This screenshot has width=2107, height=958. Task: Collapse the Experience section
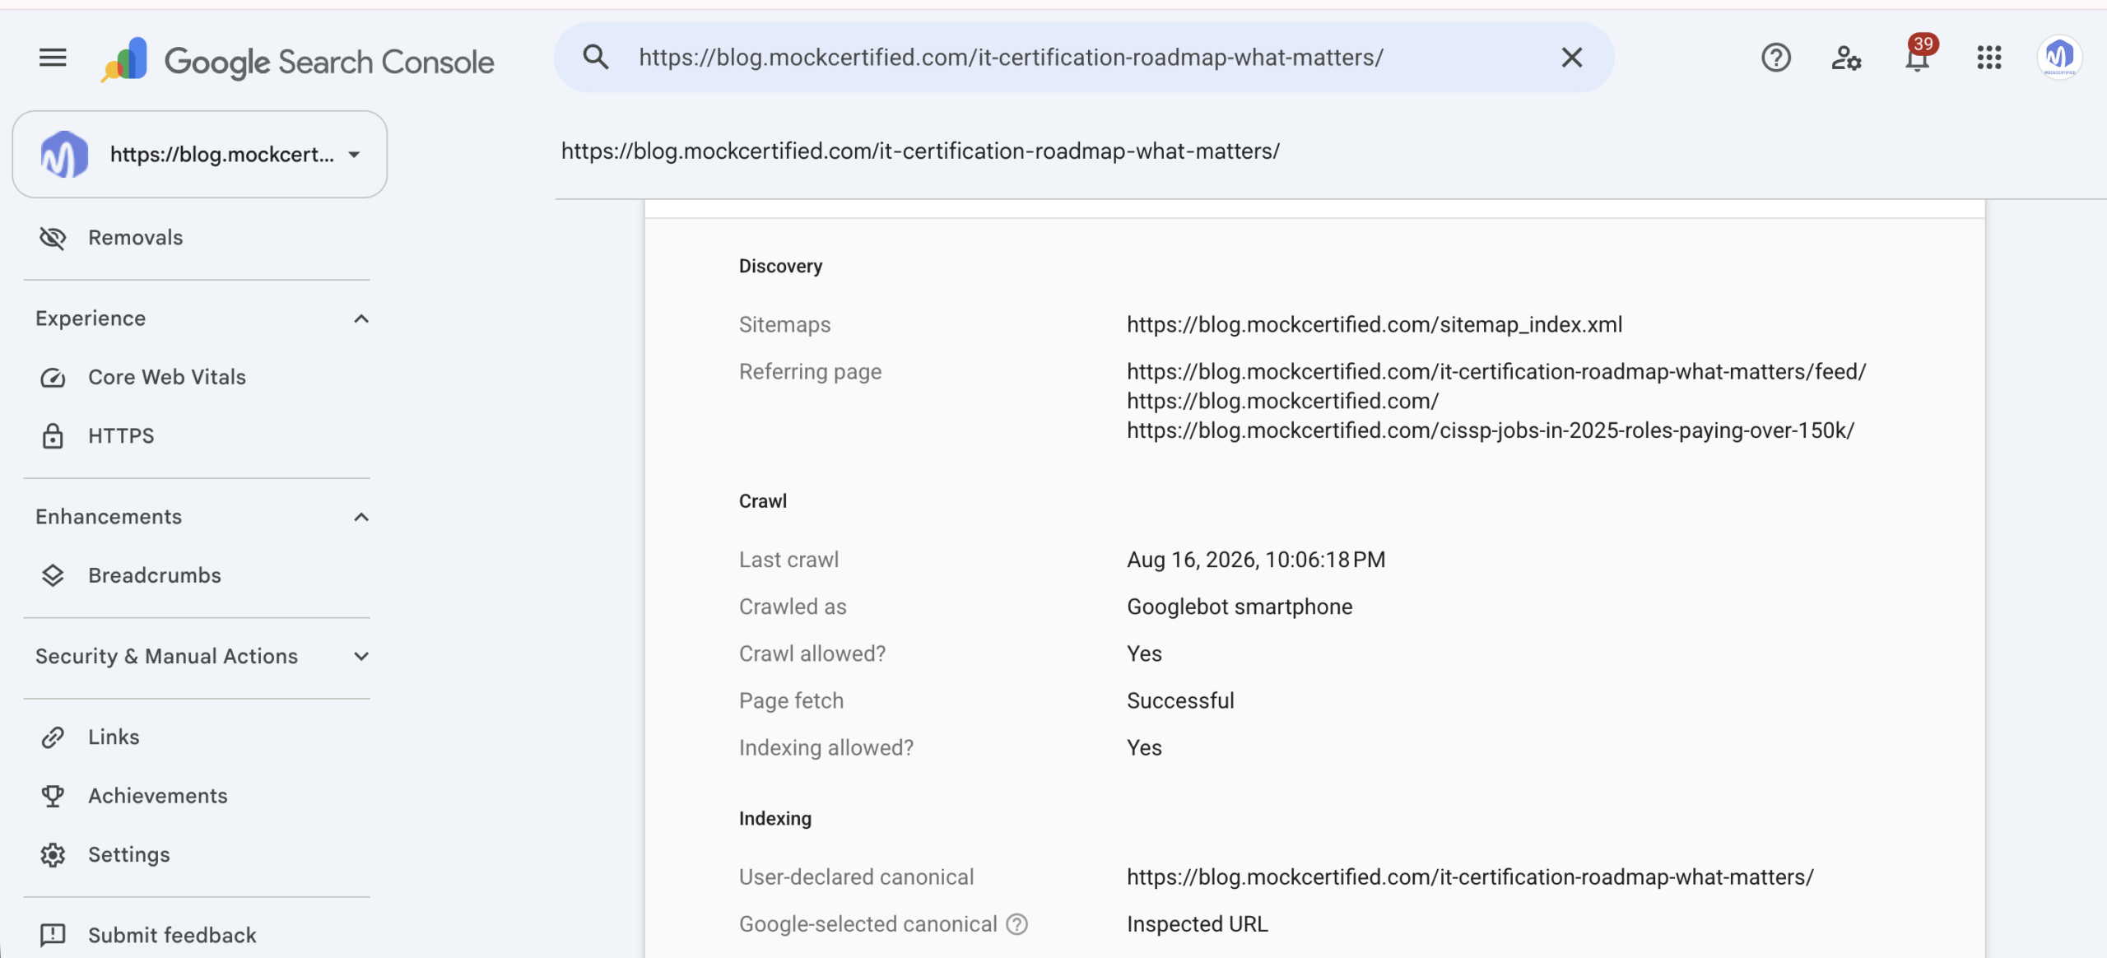pos(360,319)
